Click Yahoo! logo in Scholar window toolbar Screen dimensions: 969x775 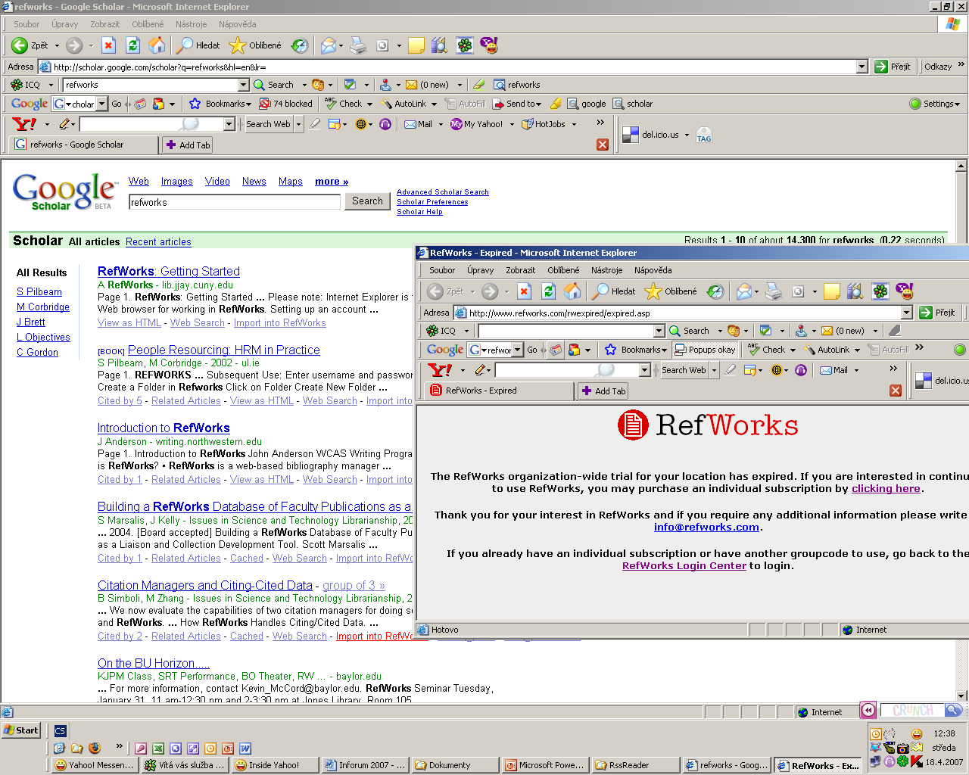pyautogui.click(x=25, y=124)
